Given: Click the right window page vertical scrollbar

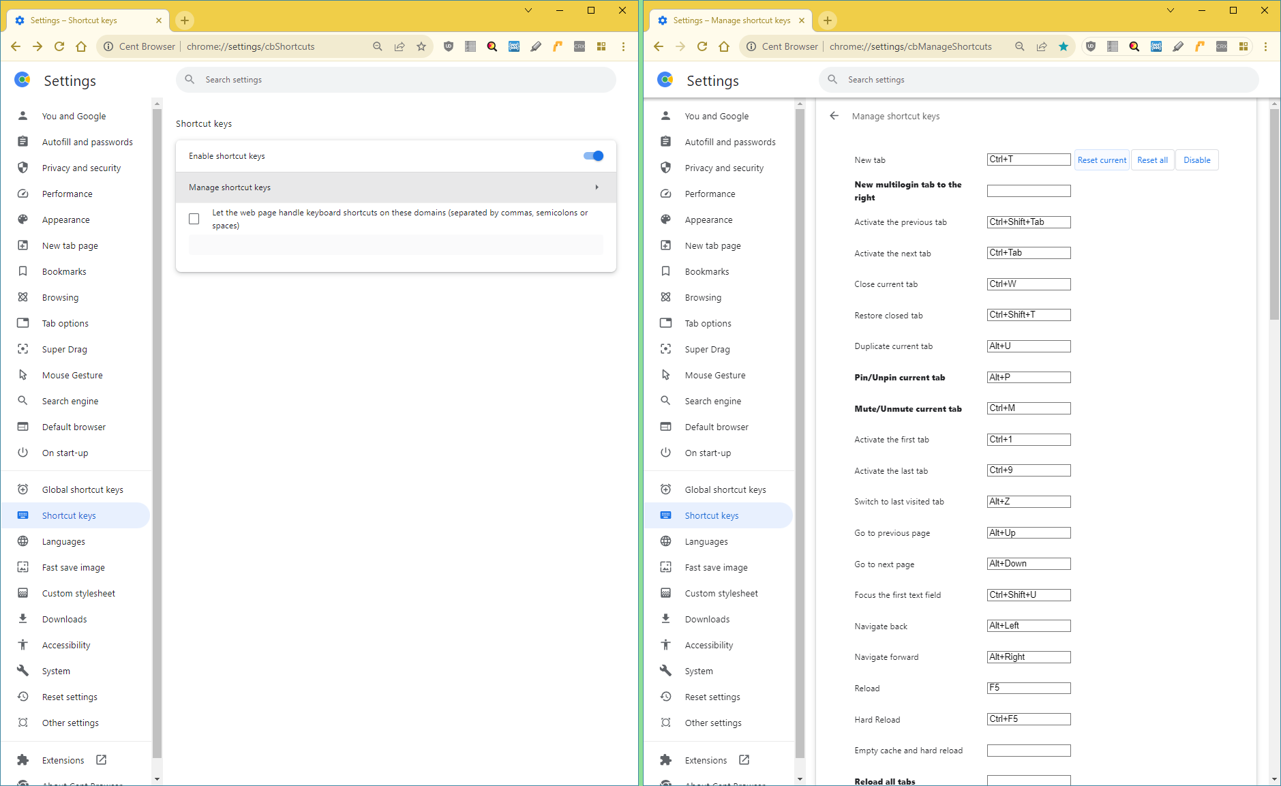Looking at the screenshot, I should [1274, 215].
